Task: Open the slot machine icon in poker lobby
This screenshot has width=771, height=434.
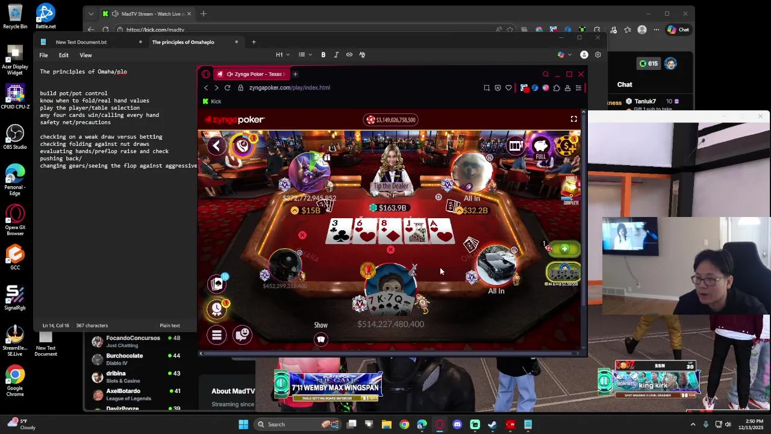Action: [515, 145]
